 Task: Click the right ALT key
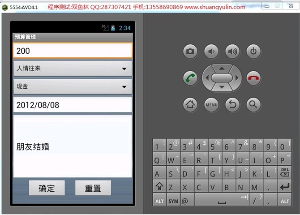285,199
